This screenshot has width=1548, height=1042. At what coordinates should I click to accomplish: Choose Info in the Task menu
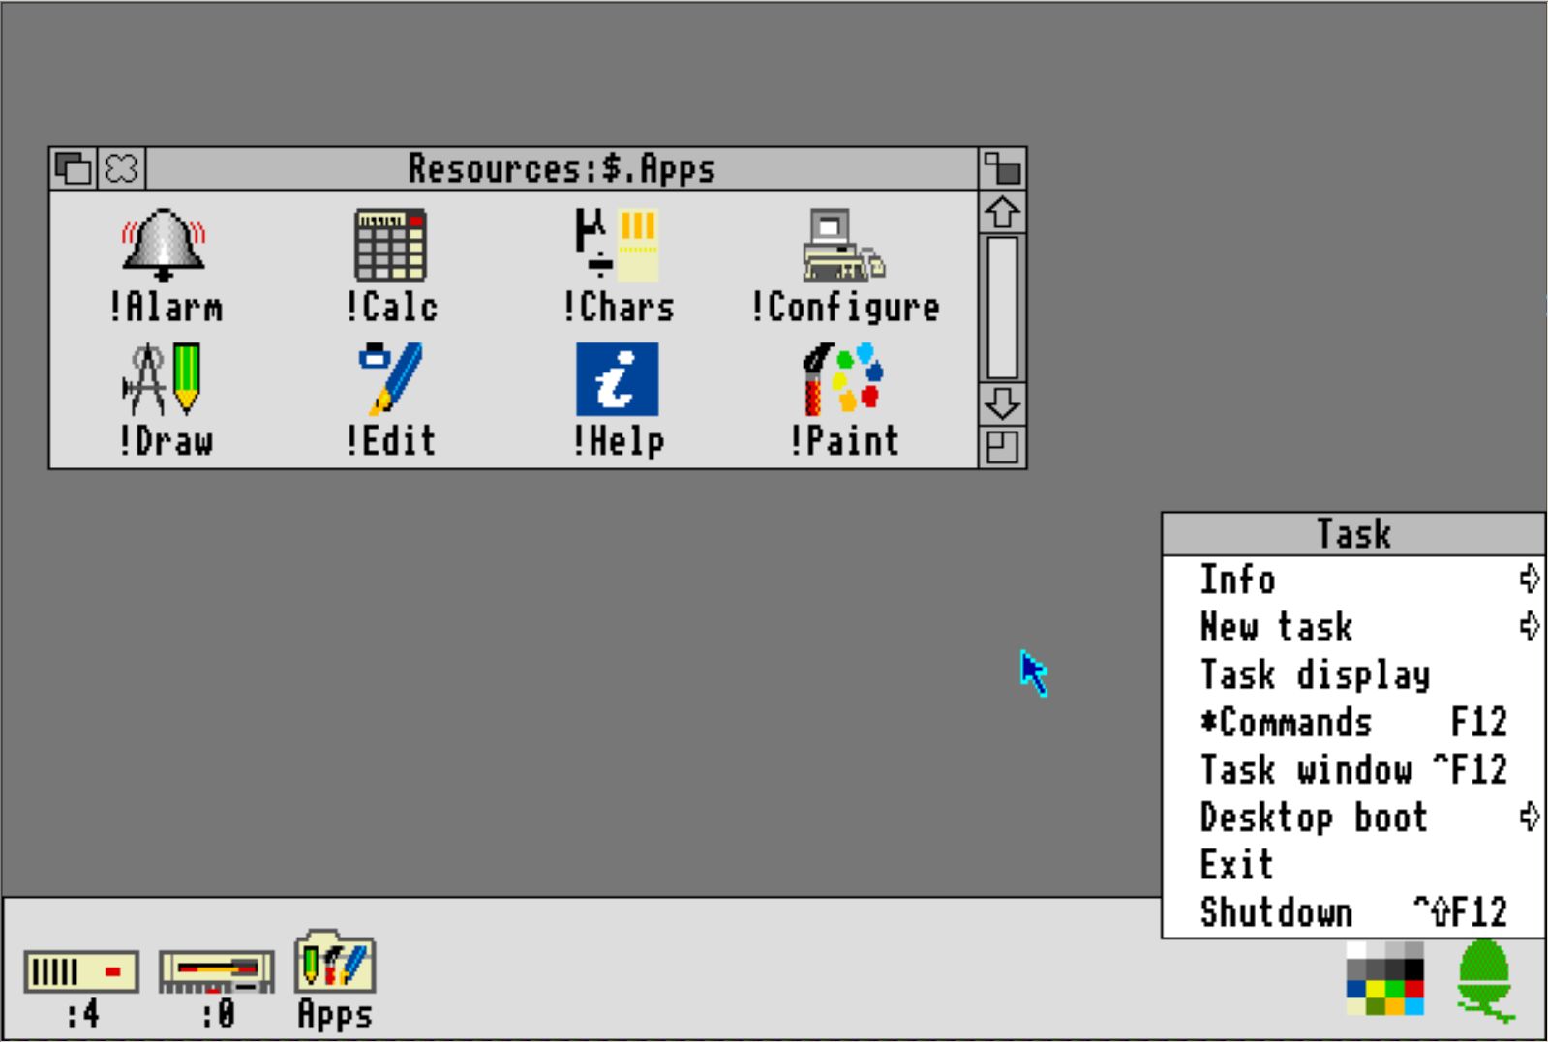[1353, 580]
